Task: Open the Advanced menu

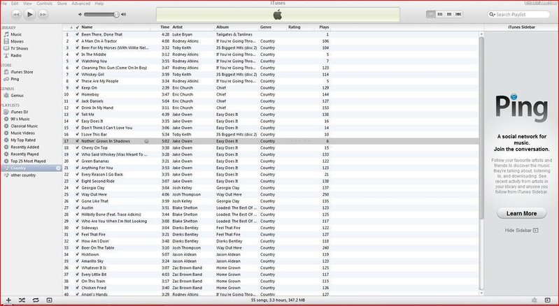Action: pos(81,3)
